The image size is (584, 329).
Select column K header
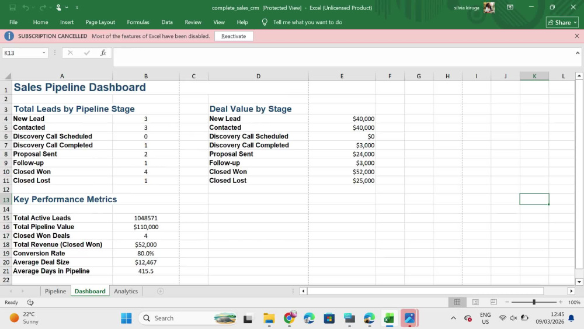coord(534,76)
